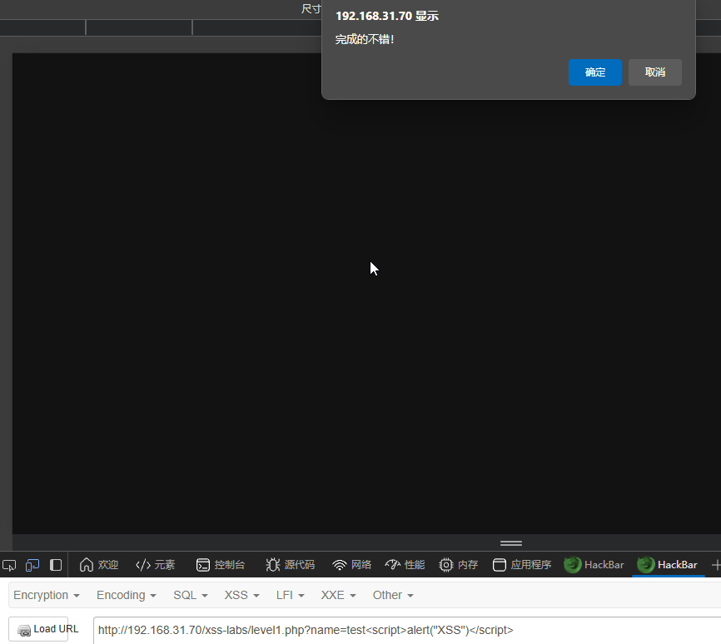Switch to the first HackBar tab
The height and width of the screenshot is (644, 721).
click(594, 565)
